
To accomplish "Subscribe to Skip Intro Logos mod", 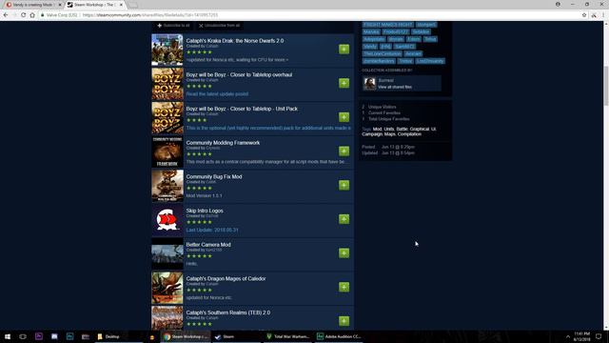I will point(344,219).
